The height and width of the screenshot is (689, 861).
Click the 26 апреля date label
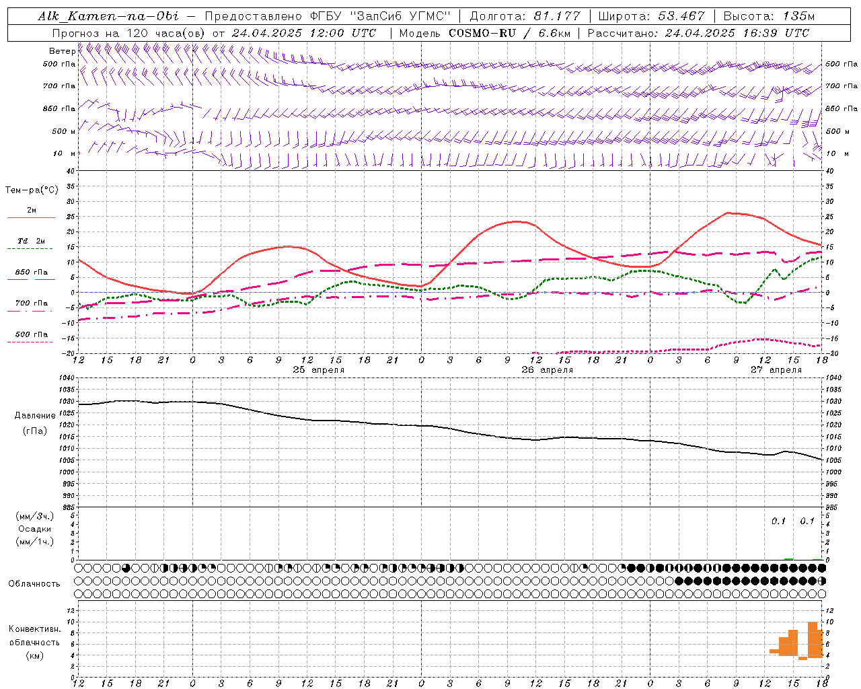(x=547, y=370)
